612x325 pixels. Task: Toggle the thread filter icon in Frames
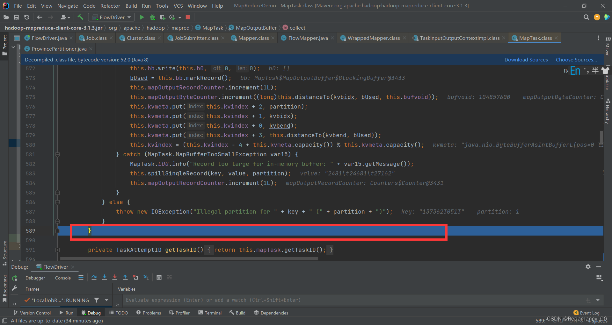[x=97, y=300]
